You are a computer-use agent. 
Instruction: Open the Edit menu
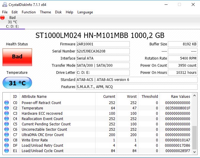pyautogui.click(x=15, y=12)
